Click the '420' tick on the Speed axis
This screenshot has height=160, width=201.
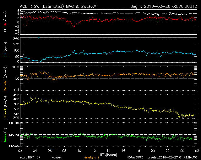[16, 95]
